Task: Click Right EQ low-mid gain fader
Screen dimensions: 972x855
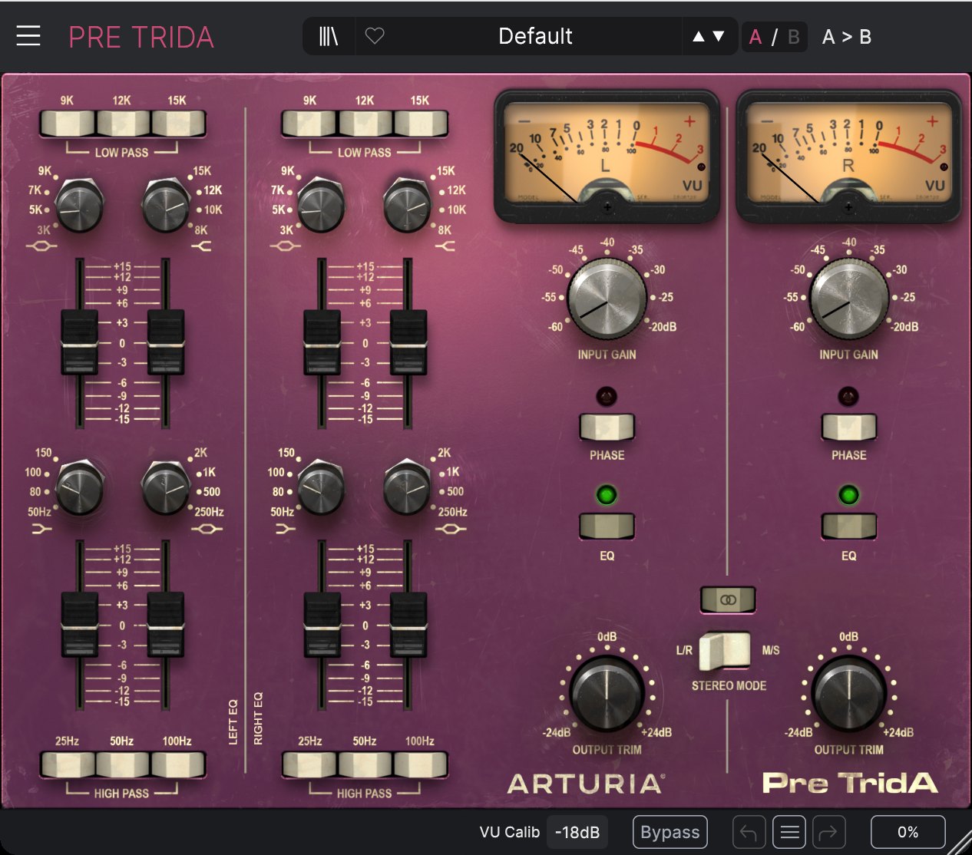Action: pyautogui.click(x=408, y=624)
